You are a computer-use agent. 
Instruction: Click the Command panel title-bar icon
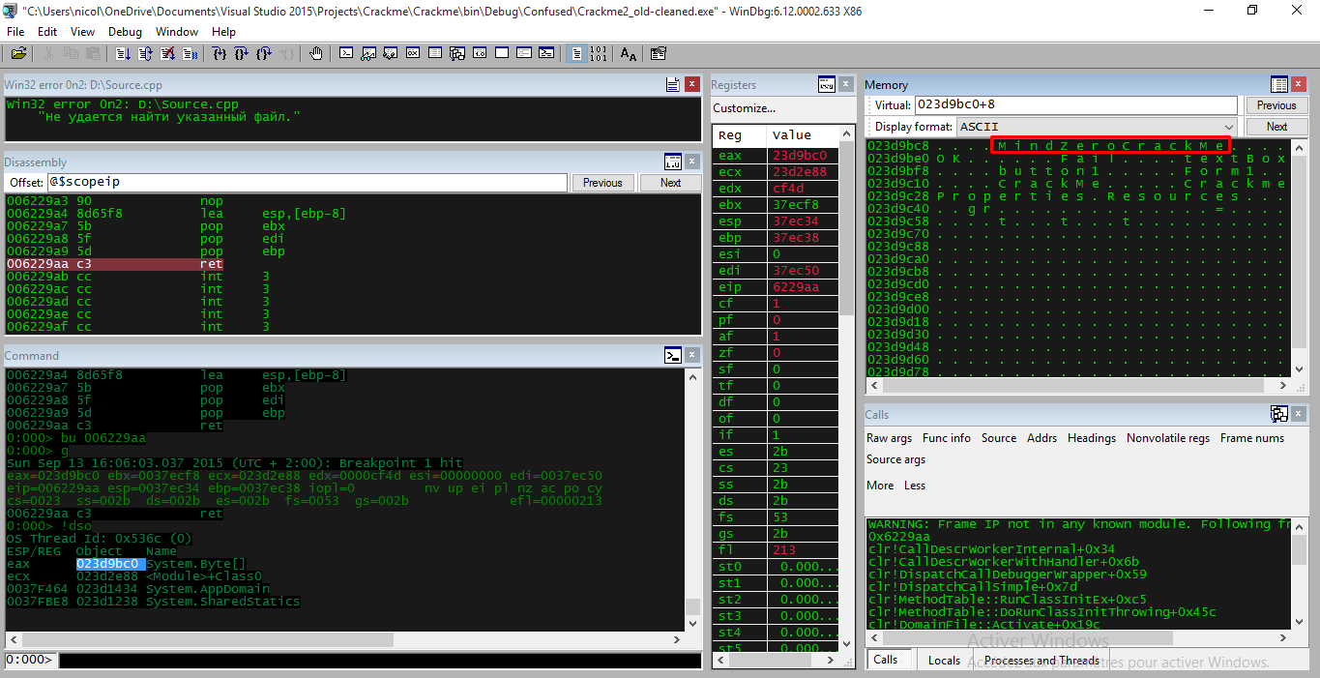[x=673, y=355]
